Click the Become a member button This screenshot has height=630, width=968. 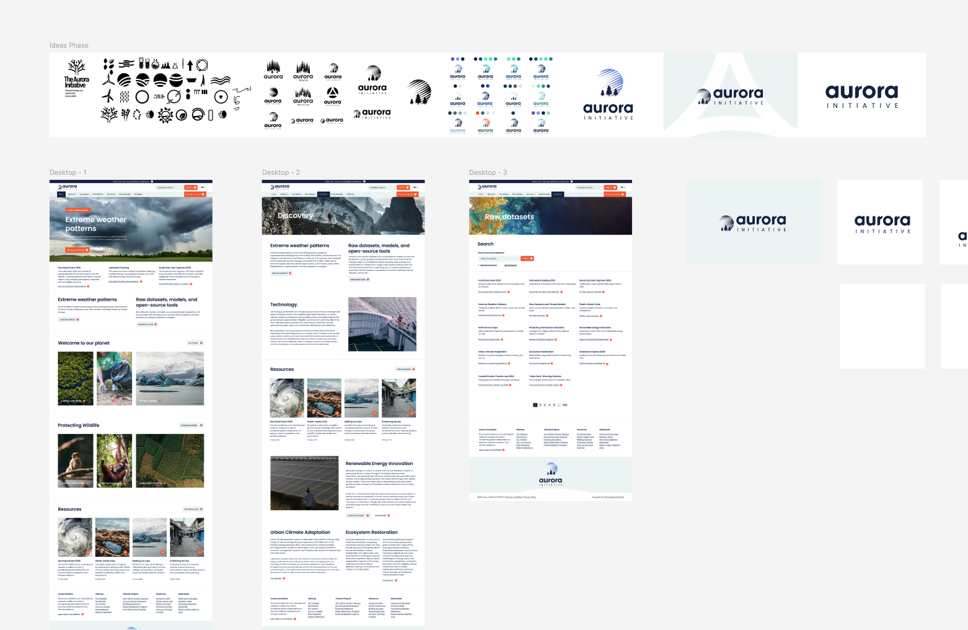coord(194,194)
